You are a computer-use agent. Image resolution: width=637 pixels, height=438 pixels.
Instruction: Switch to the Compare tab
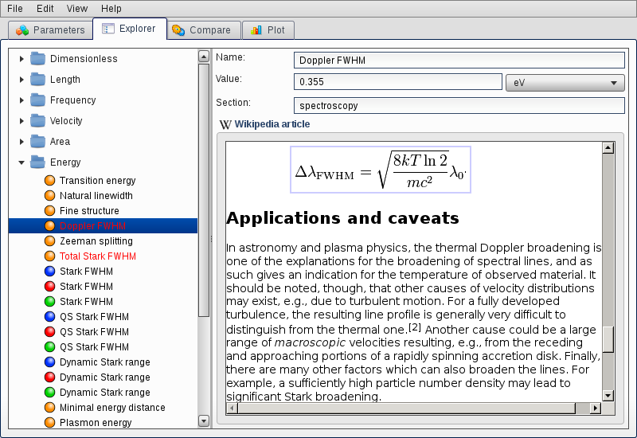pyautogui.click(x=203, y=30)
